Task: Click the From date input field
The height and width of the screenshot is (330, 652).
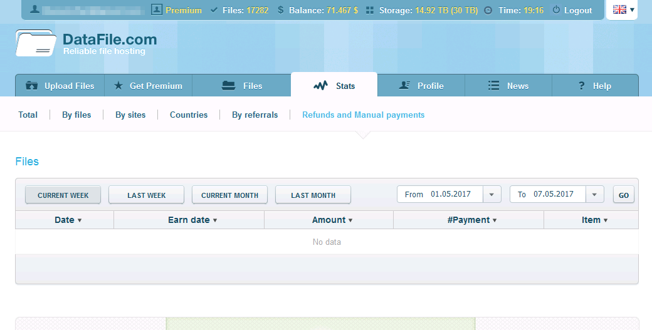Action: click(450, 194)
